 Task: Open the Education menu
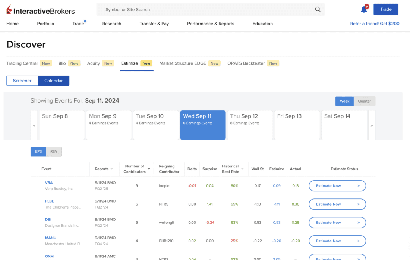pos(262,24)
